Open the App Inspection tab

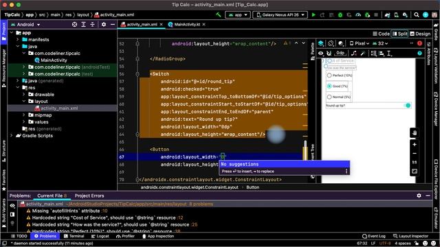[x=158, y=236]
